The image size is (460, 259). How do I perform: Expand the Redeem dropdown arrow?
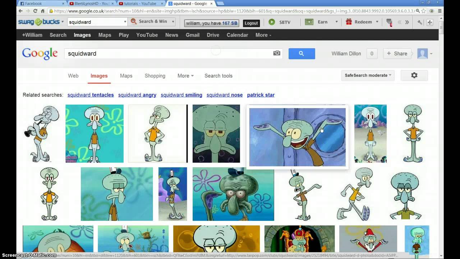[377, 22]
